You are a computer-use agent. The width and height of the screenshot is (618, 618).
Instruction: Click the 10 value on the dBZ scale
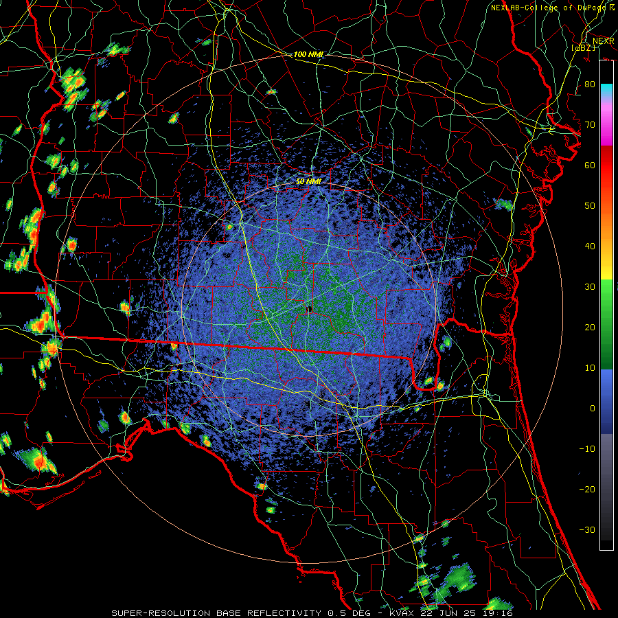[x=590, y=368]
